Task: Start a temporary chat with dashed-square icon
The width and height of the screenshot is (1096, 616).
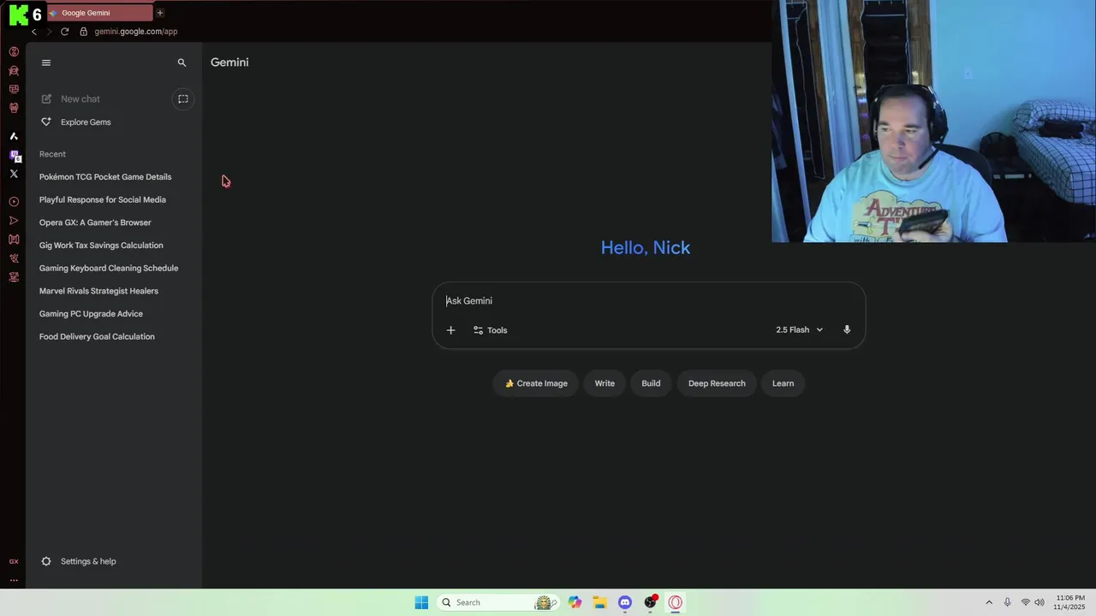Action: pos(182,99)
